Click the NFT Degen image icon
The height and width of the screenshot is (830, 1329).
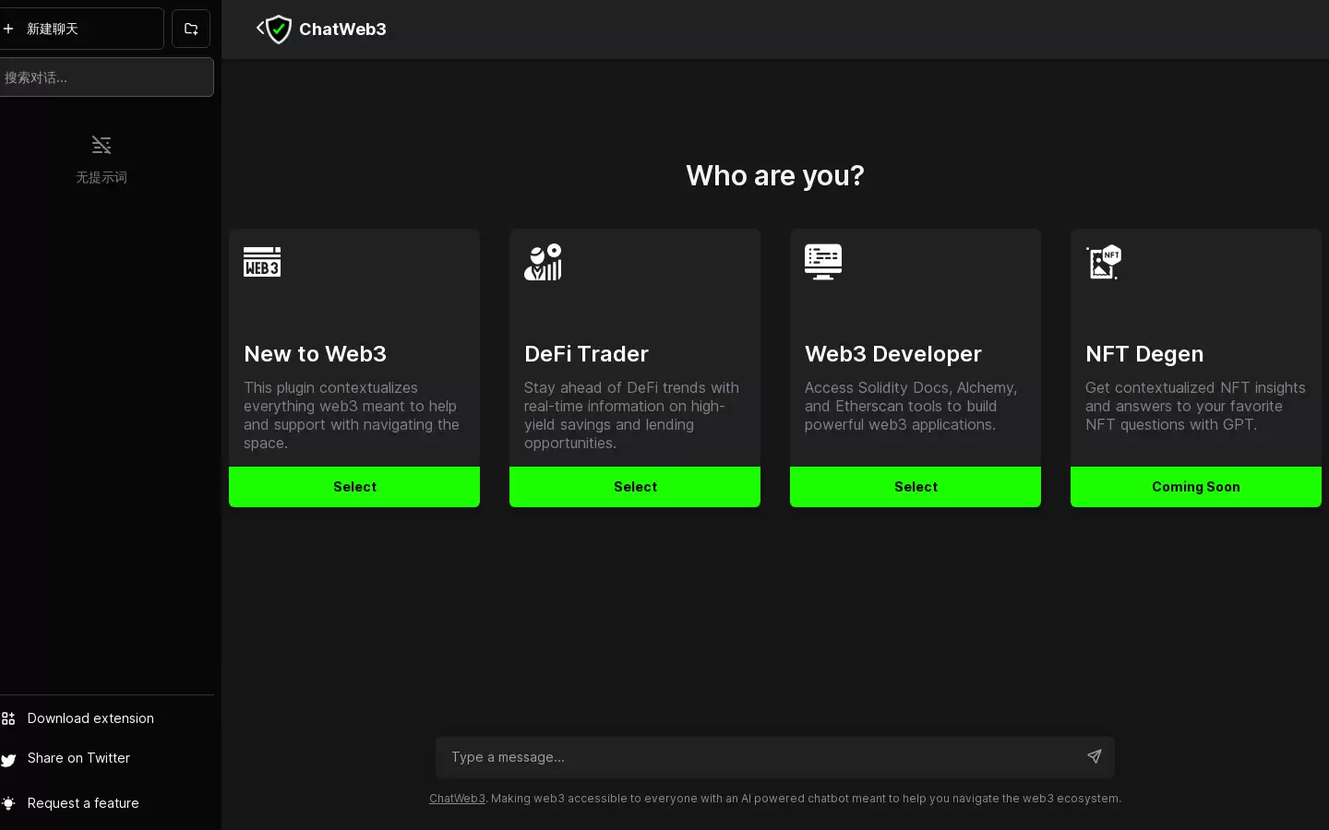[1104, 262]
